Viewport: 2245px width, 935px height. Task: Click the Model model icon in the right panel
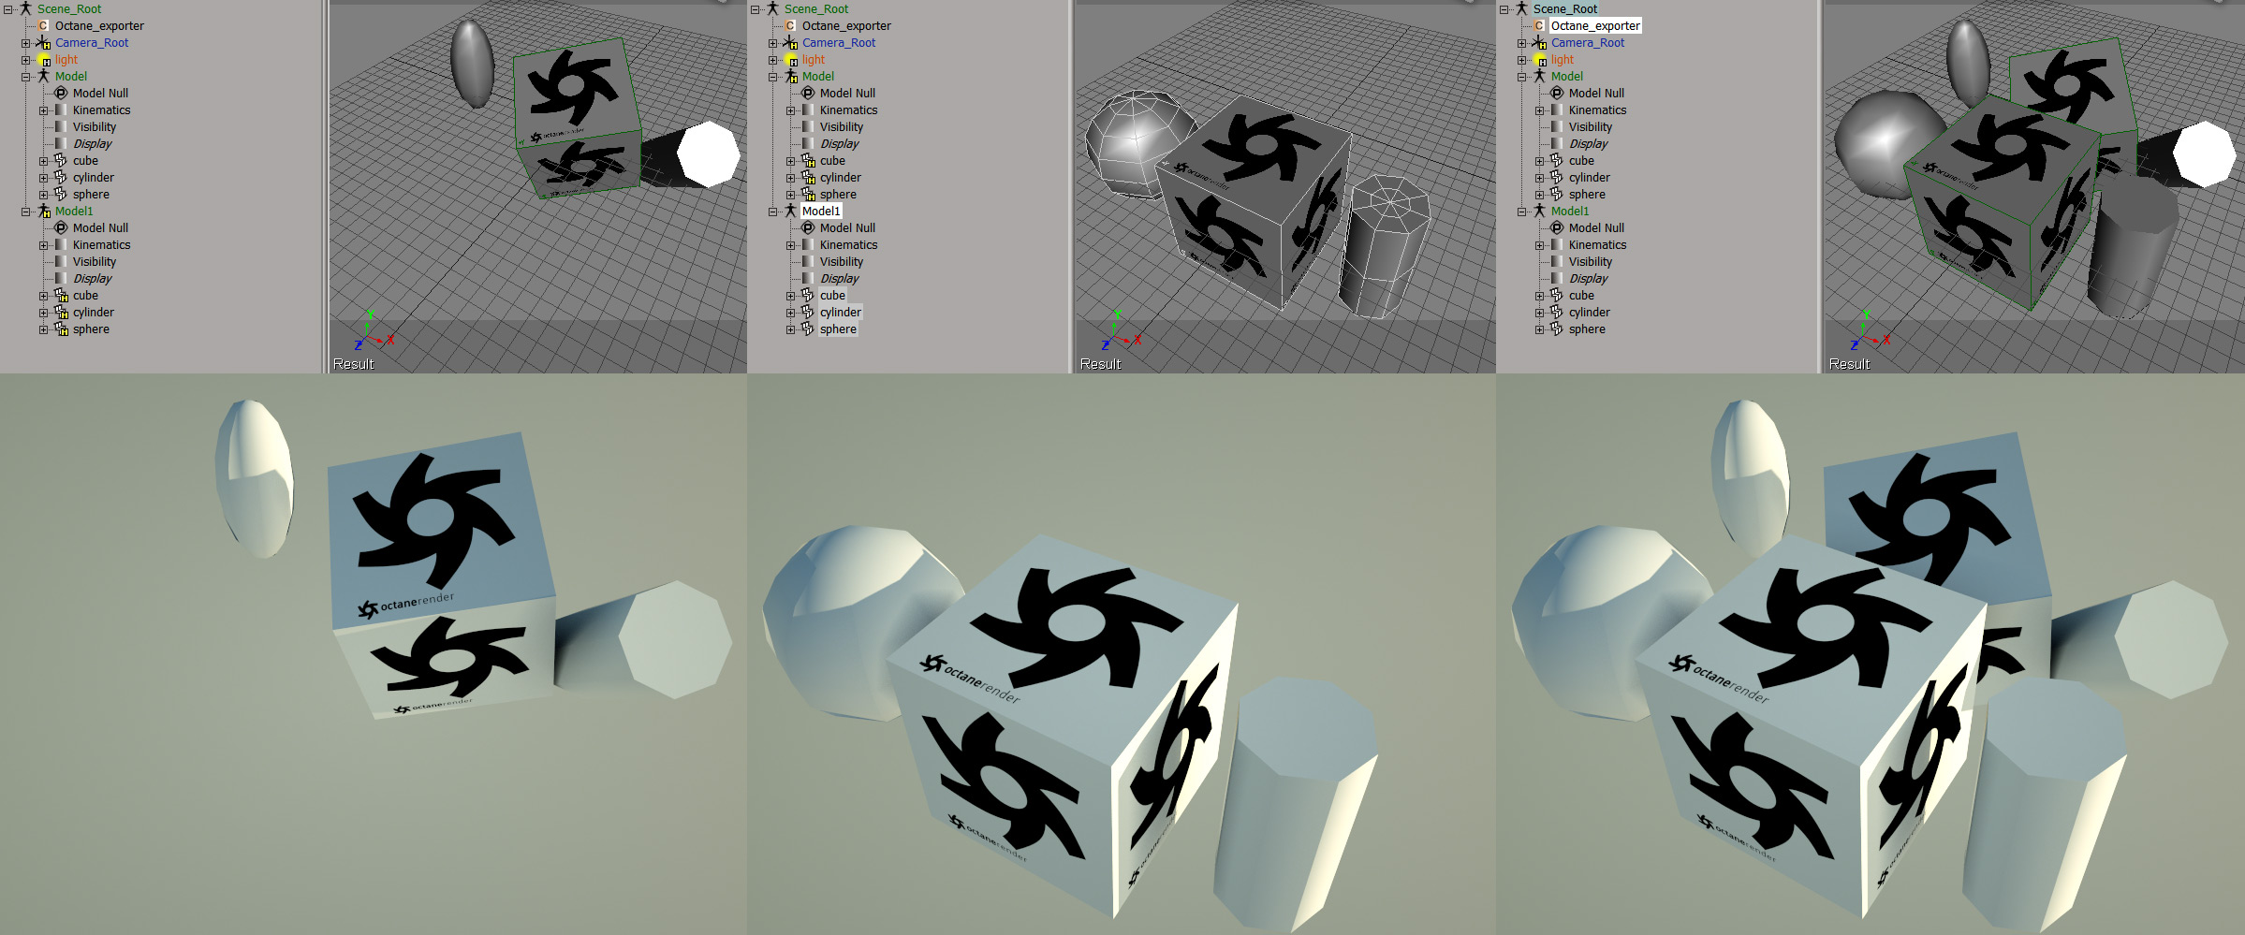click(x=1539, y=77)
